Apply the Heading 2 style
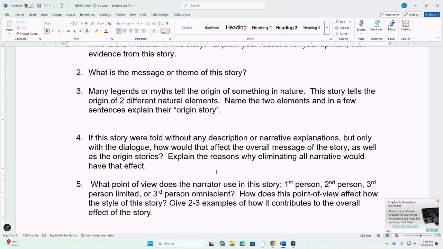443x249 pixels. click(x=262, y=28)
